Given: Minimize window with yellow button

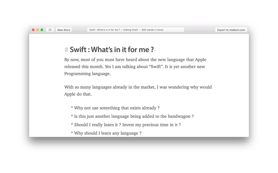Looking at the screenshot, I should (38, 30).
